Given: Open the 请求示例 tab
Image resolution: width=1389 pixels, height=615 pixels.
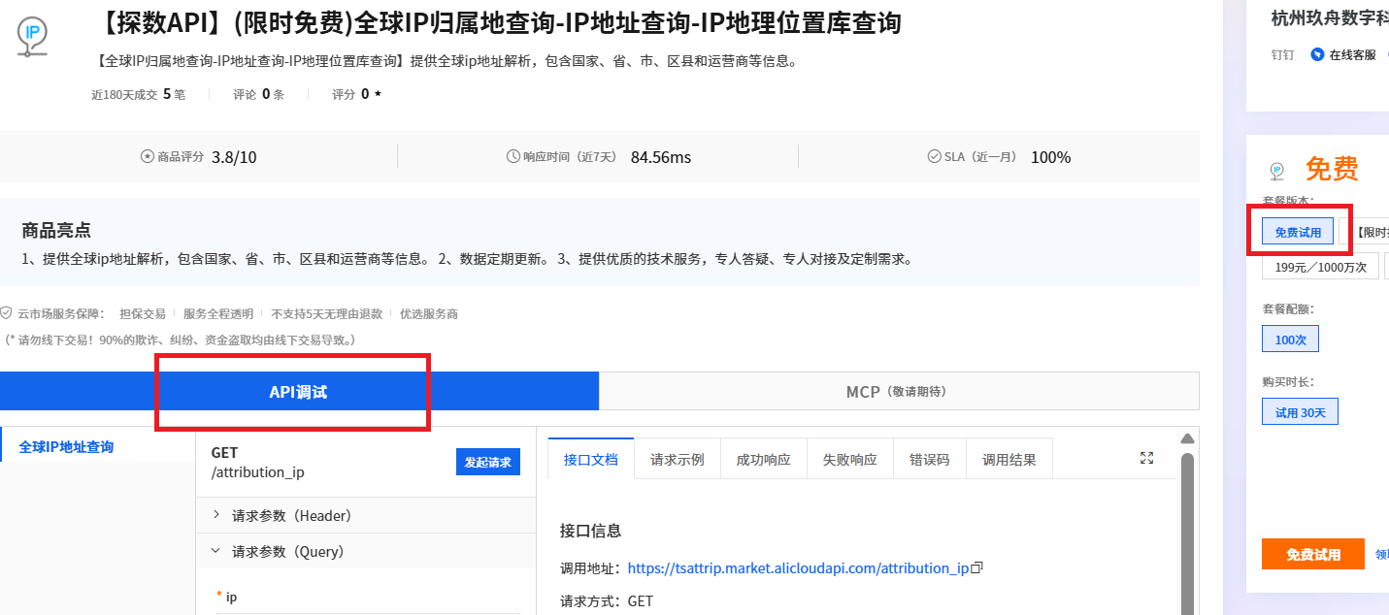Looking at the screenshot, I should (677, 460).
